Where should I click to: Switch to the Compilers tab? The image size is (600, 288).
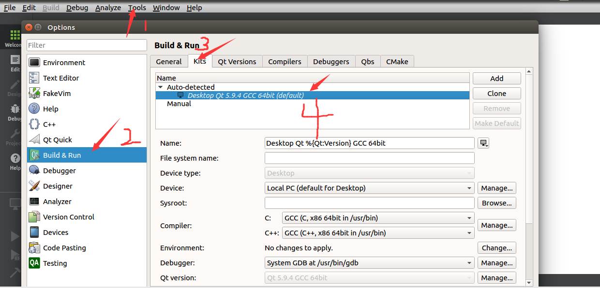coord(285,62)
